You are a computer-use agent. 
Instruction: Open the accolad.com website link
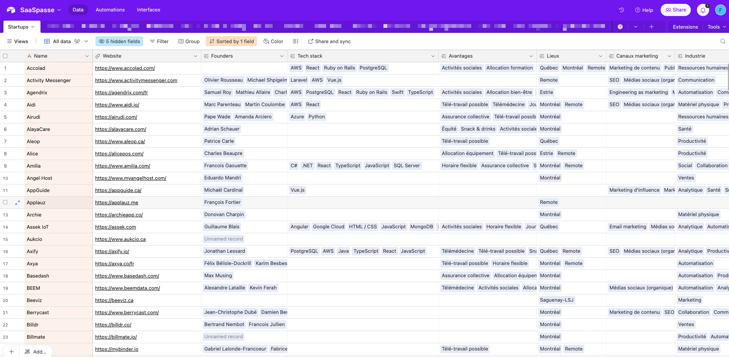tap(125, 68)
